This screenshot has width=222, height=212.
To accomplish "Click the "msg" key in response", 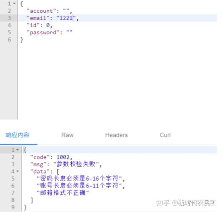I will (38, 165).
